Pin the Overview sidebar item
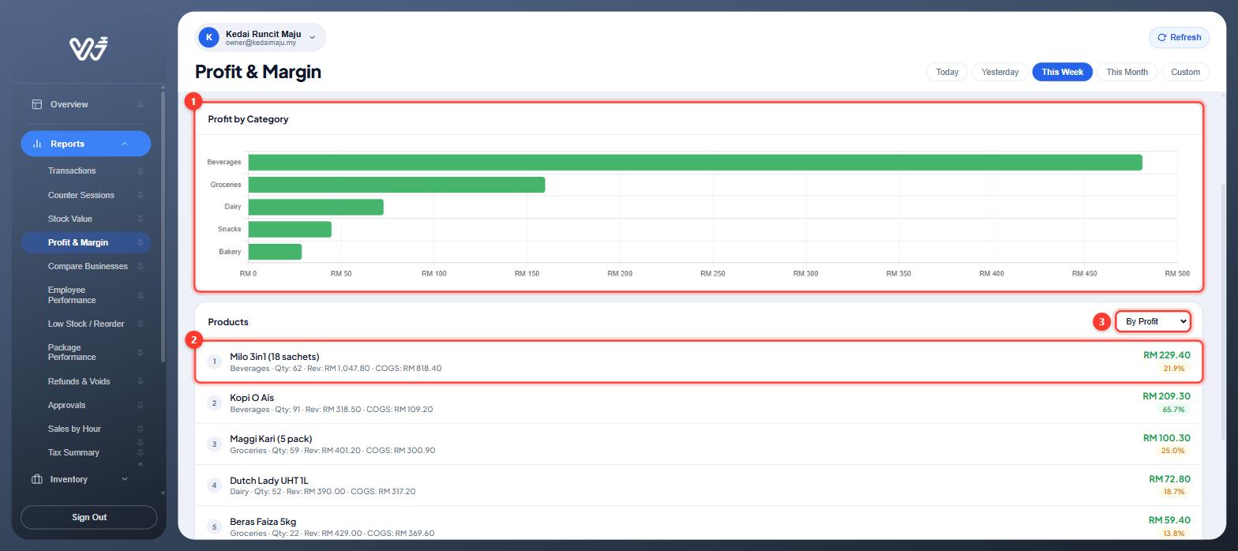The height and width of the screenshot is (551, 1238). [x=141, y=104]
